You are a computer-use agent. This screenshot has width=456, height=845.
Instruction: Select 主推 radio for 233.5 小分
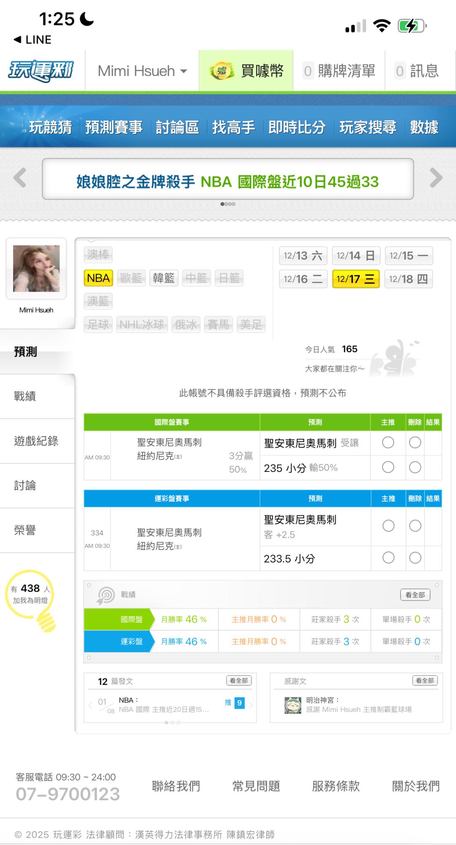coord(388,558)
